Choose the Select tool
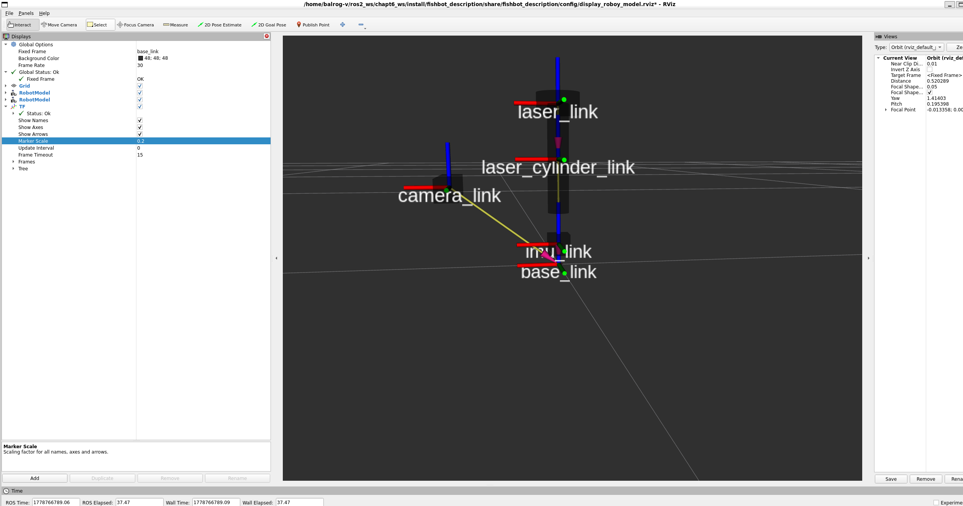This screenshot has width=963, height=506. [x=100, y=25]
